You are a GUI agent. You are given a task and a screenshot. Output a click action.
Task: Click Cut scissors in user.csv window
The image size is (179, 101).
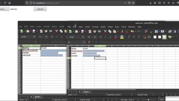pos(105,31)
